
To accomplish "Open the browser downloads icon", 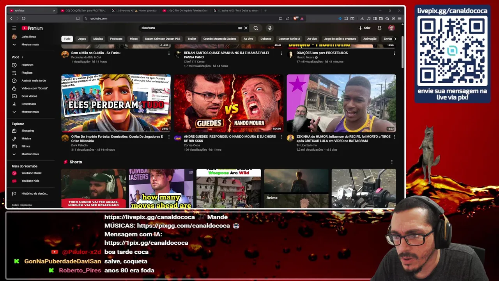I will [x=362, y=18].
